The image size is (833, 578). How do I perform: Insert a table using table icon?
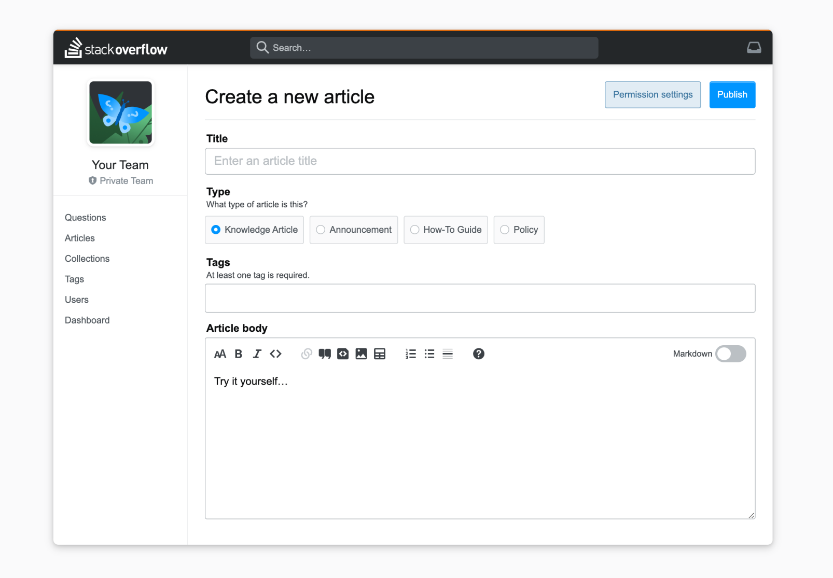[380, 354]
